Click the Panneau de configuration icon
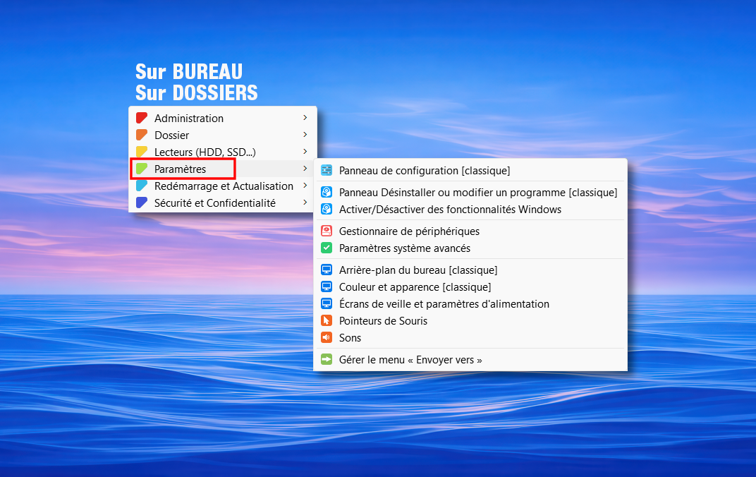 (327, 171)
